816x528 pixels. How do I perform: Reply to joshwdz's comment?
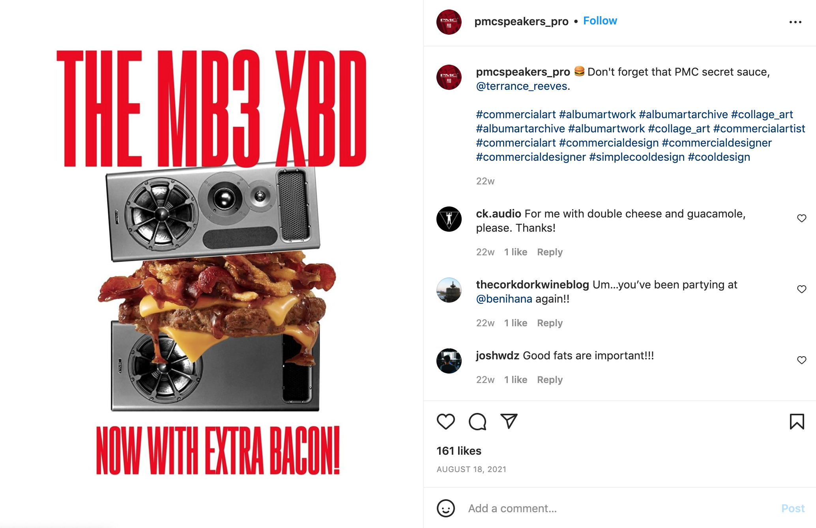pos(550,380)
